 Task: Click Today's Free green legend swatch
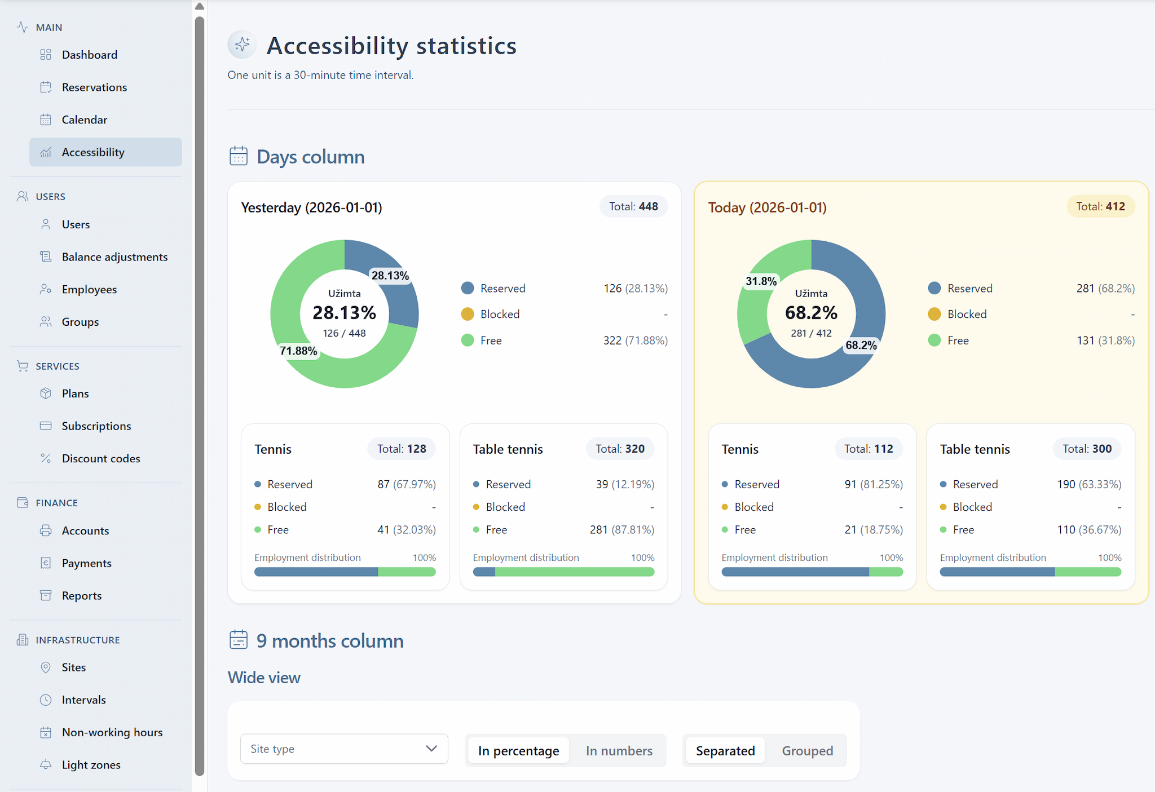coord(934,340)
